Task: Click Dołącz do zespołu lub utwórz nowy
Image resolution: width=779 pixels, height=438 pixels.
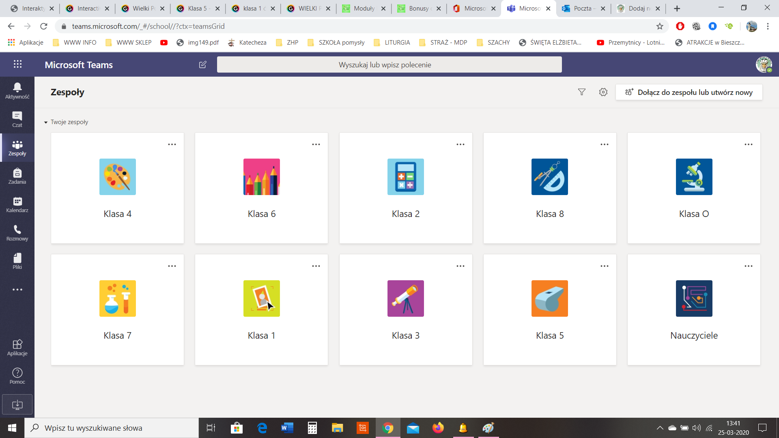Action: pos(689,92)
